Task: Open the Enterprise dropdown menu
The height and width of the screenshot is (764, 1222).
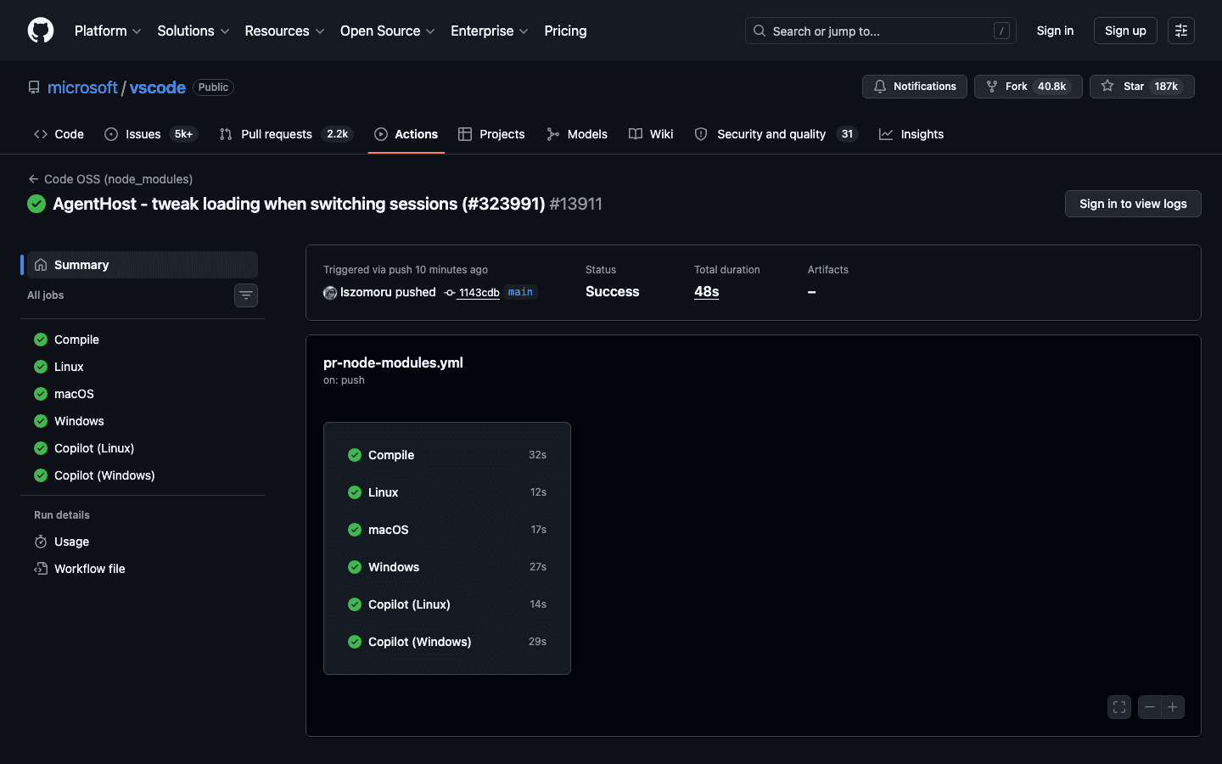Action: pyautogui.click(x=490, y=31)
